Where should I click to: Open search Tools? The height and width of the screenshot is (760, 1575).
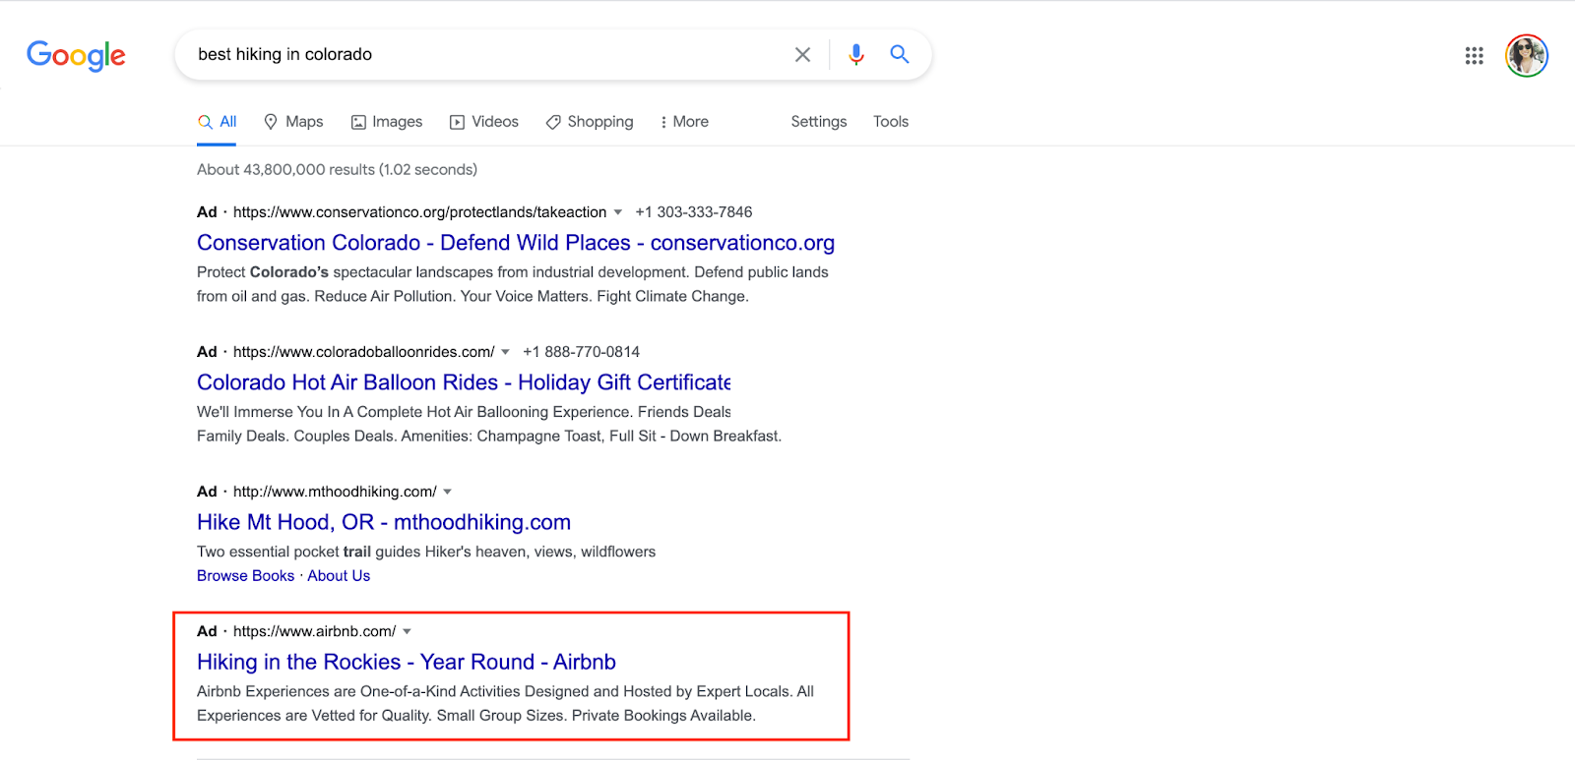click(891, 122)
